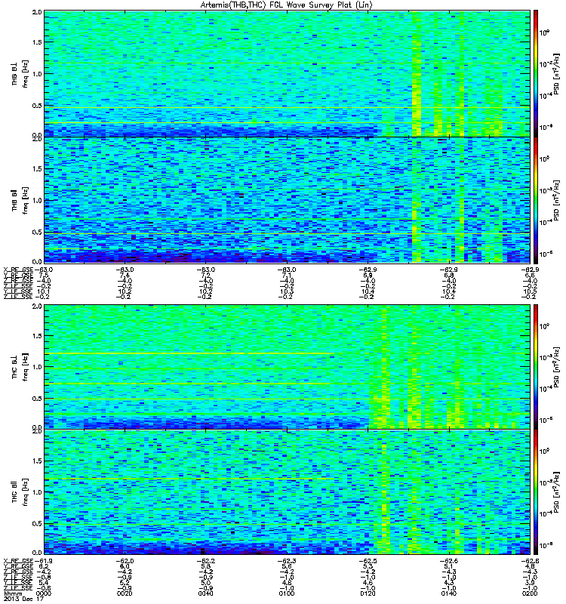Screen dimensions: 566x604
Task: Click the color bar beside THC B-parallel panel
Action: tap(535, 492)
